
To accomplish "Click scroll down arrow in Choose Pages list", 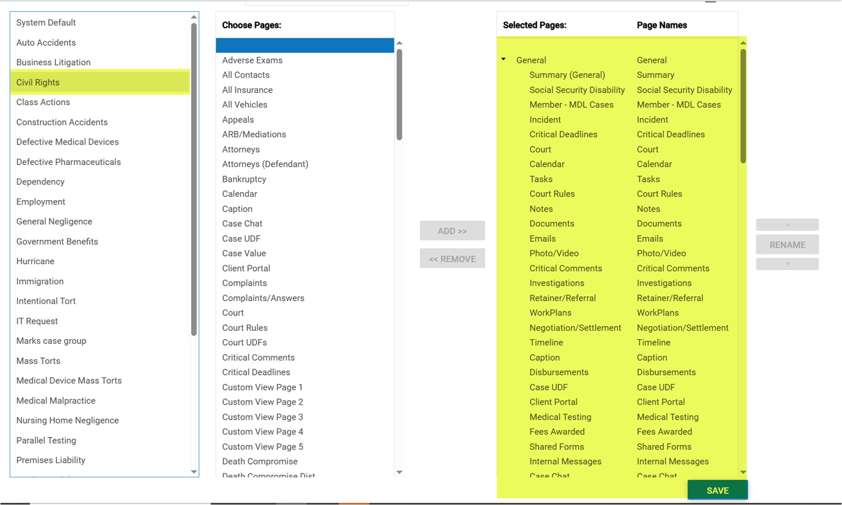I will point(399,472).
